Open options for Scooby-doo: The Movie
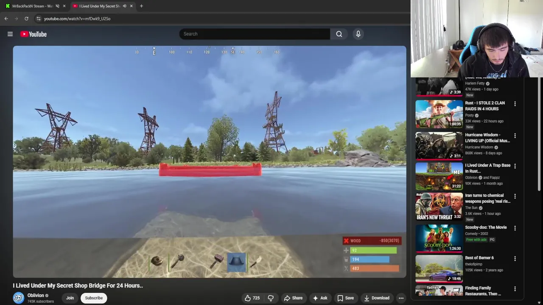 (515, 228)
